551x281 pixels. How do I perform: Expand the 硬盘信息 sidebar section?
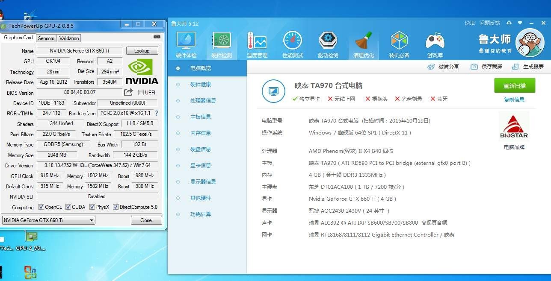[202, 149]
